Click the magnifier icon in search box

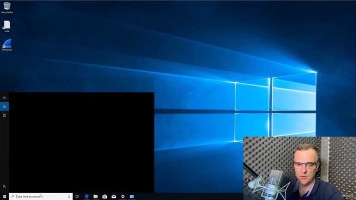coord(13,196)
